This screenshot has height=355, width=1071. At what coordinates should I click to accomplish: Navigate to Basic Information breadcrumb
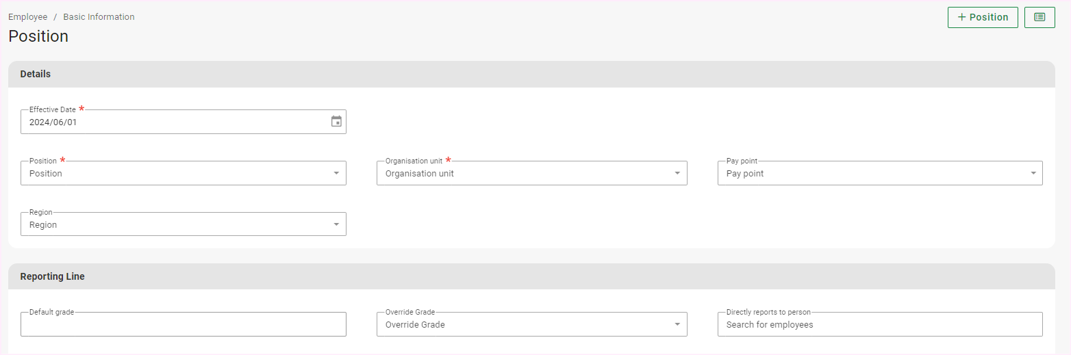tap(99, 17)
